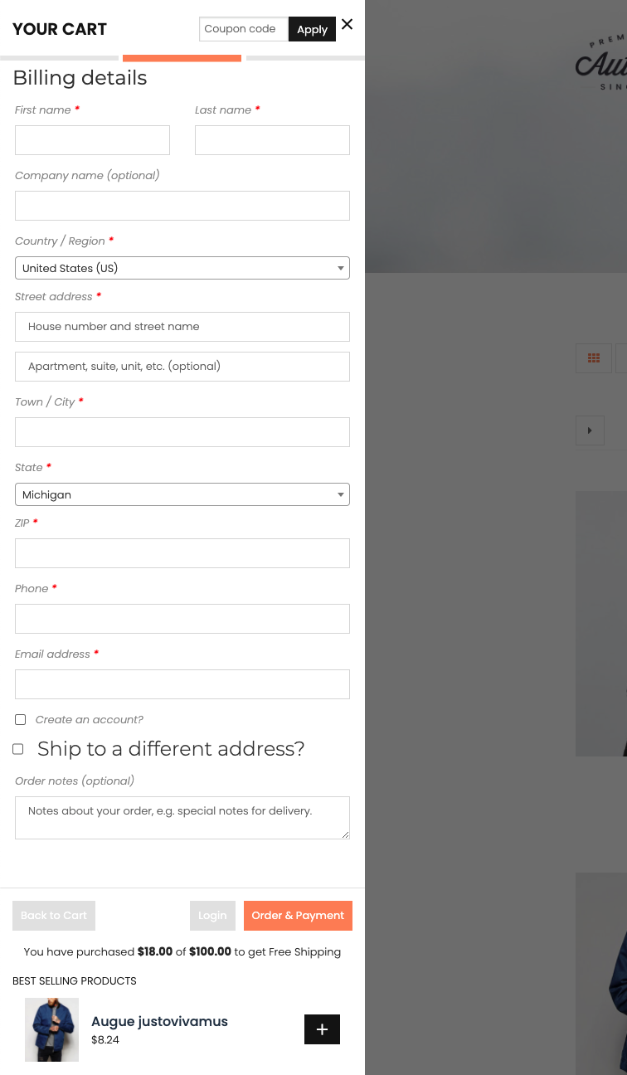Focus the Coupon code field
627x1075 pixels.
243,29
